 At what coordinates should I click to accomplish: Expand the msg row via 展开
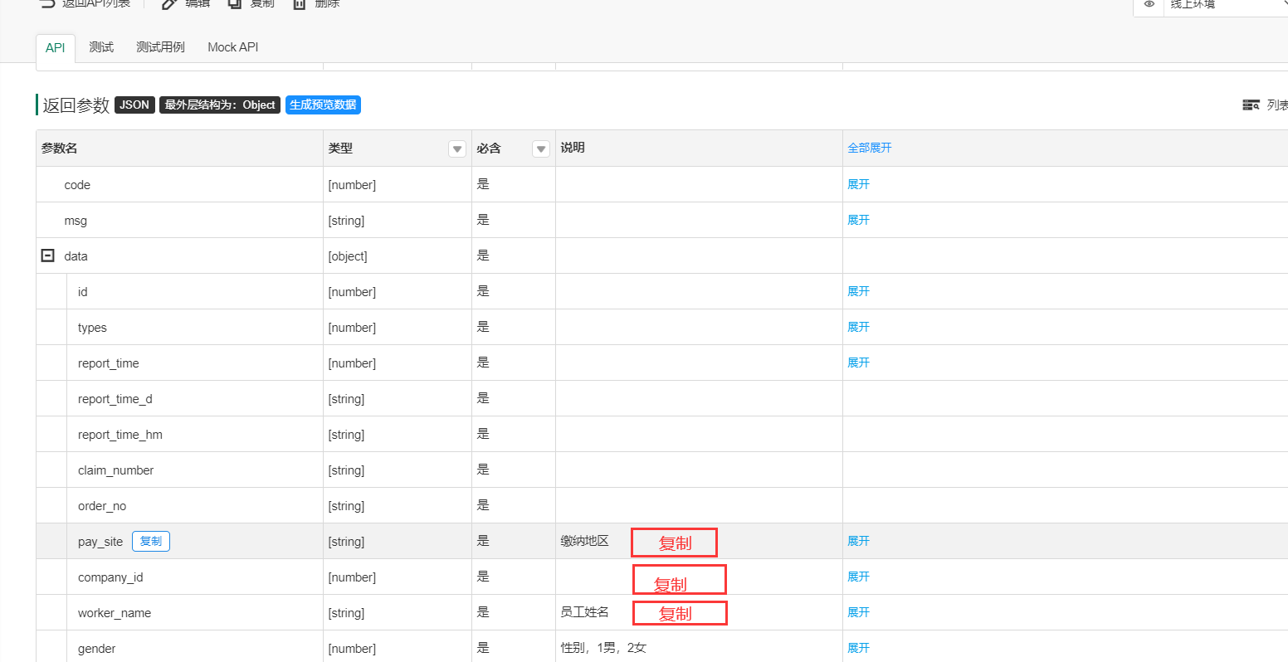pos(858,220)
